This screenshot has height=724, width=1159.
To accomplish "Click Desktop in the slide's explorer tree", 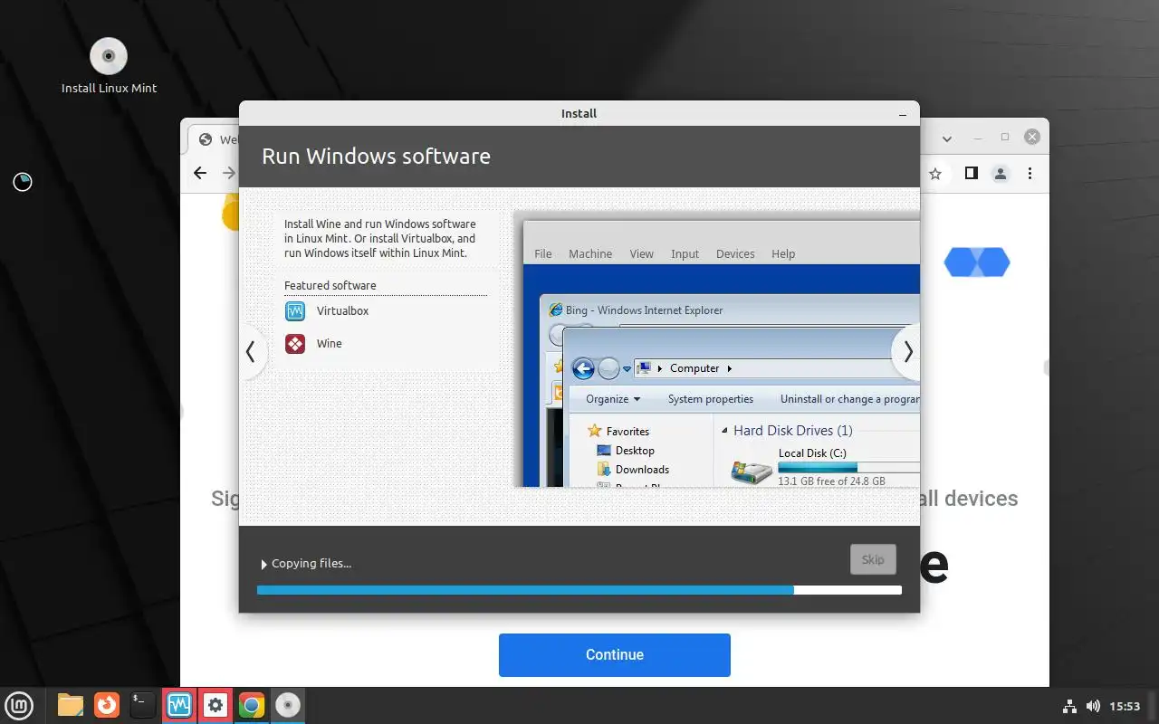I will point(635,451).
